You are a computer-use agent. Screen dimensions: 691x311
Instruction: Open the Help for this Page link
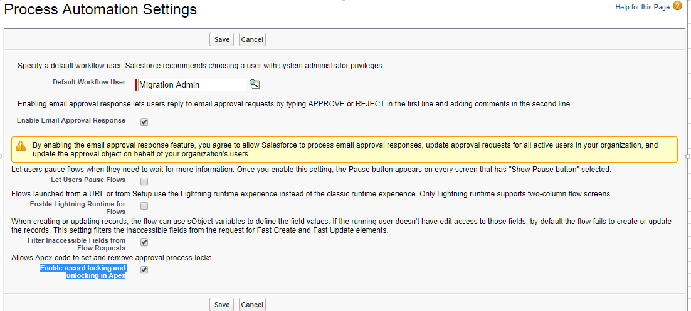pos(643,7)
